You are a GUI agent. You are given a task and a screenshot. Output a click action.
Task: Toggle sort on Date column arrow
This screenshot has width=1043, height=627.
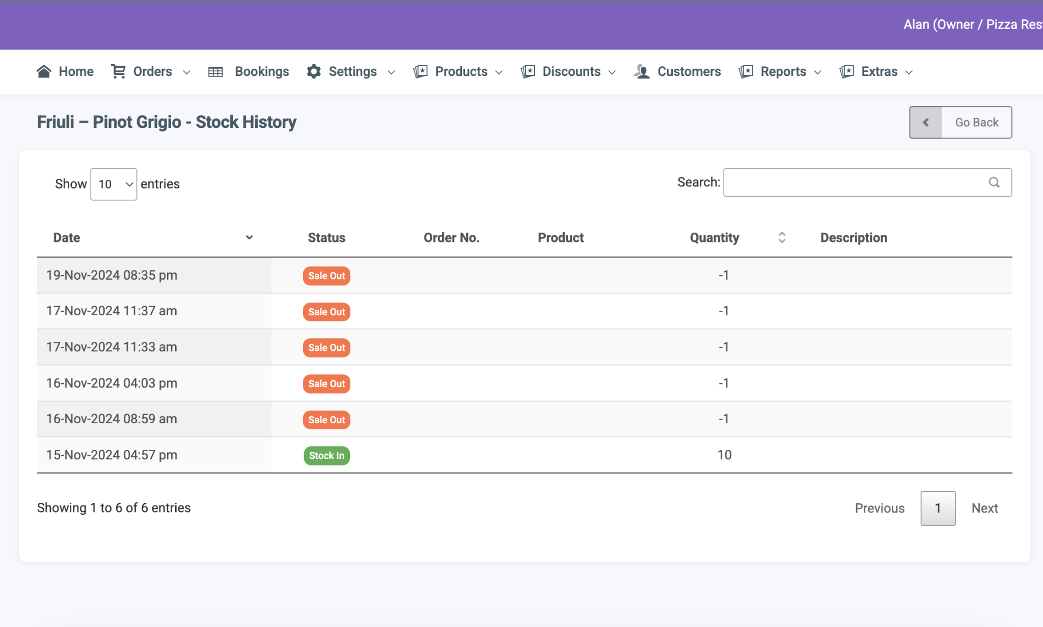tap(249, 237)
